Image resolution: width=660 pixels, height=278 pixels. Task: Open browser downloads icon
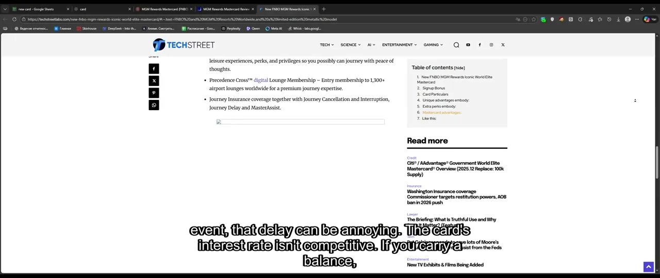(x=618, y=19)
